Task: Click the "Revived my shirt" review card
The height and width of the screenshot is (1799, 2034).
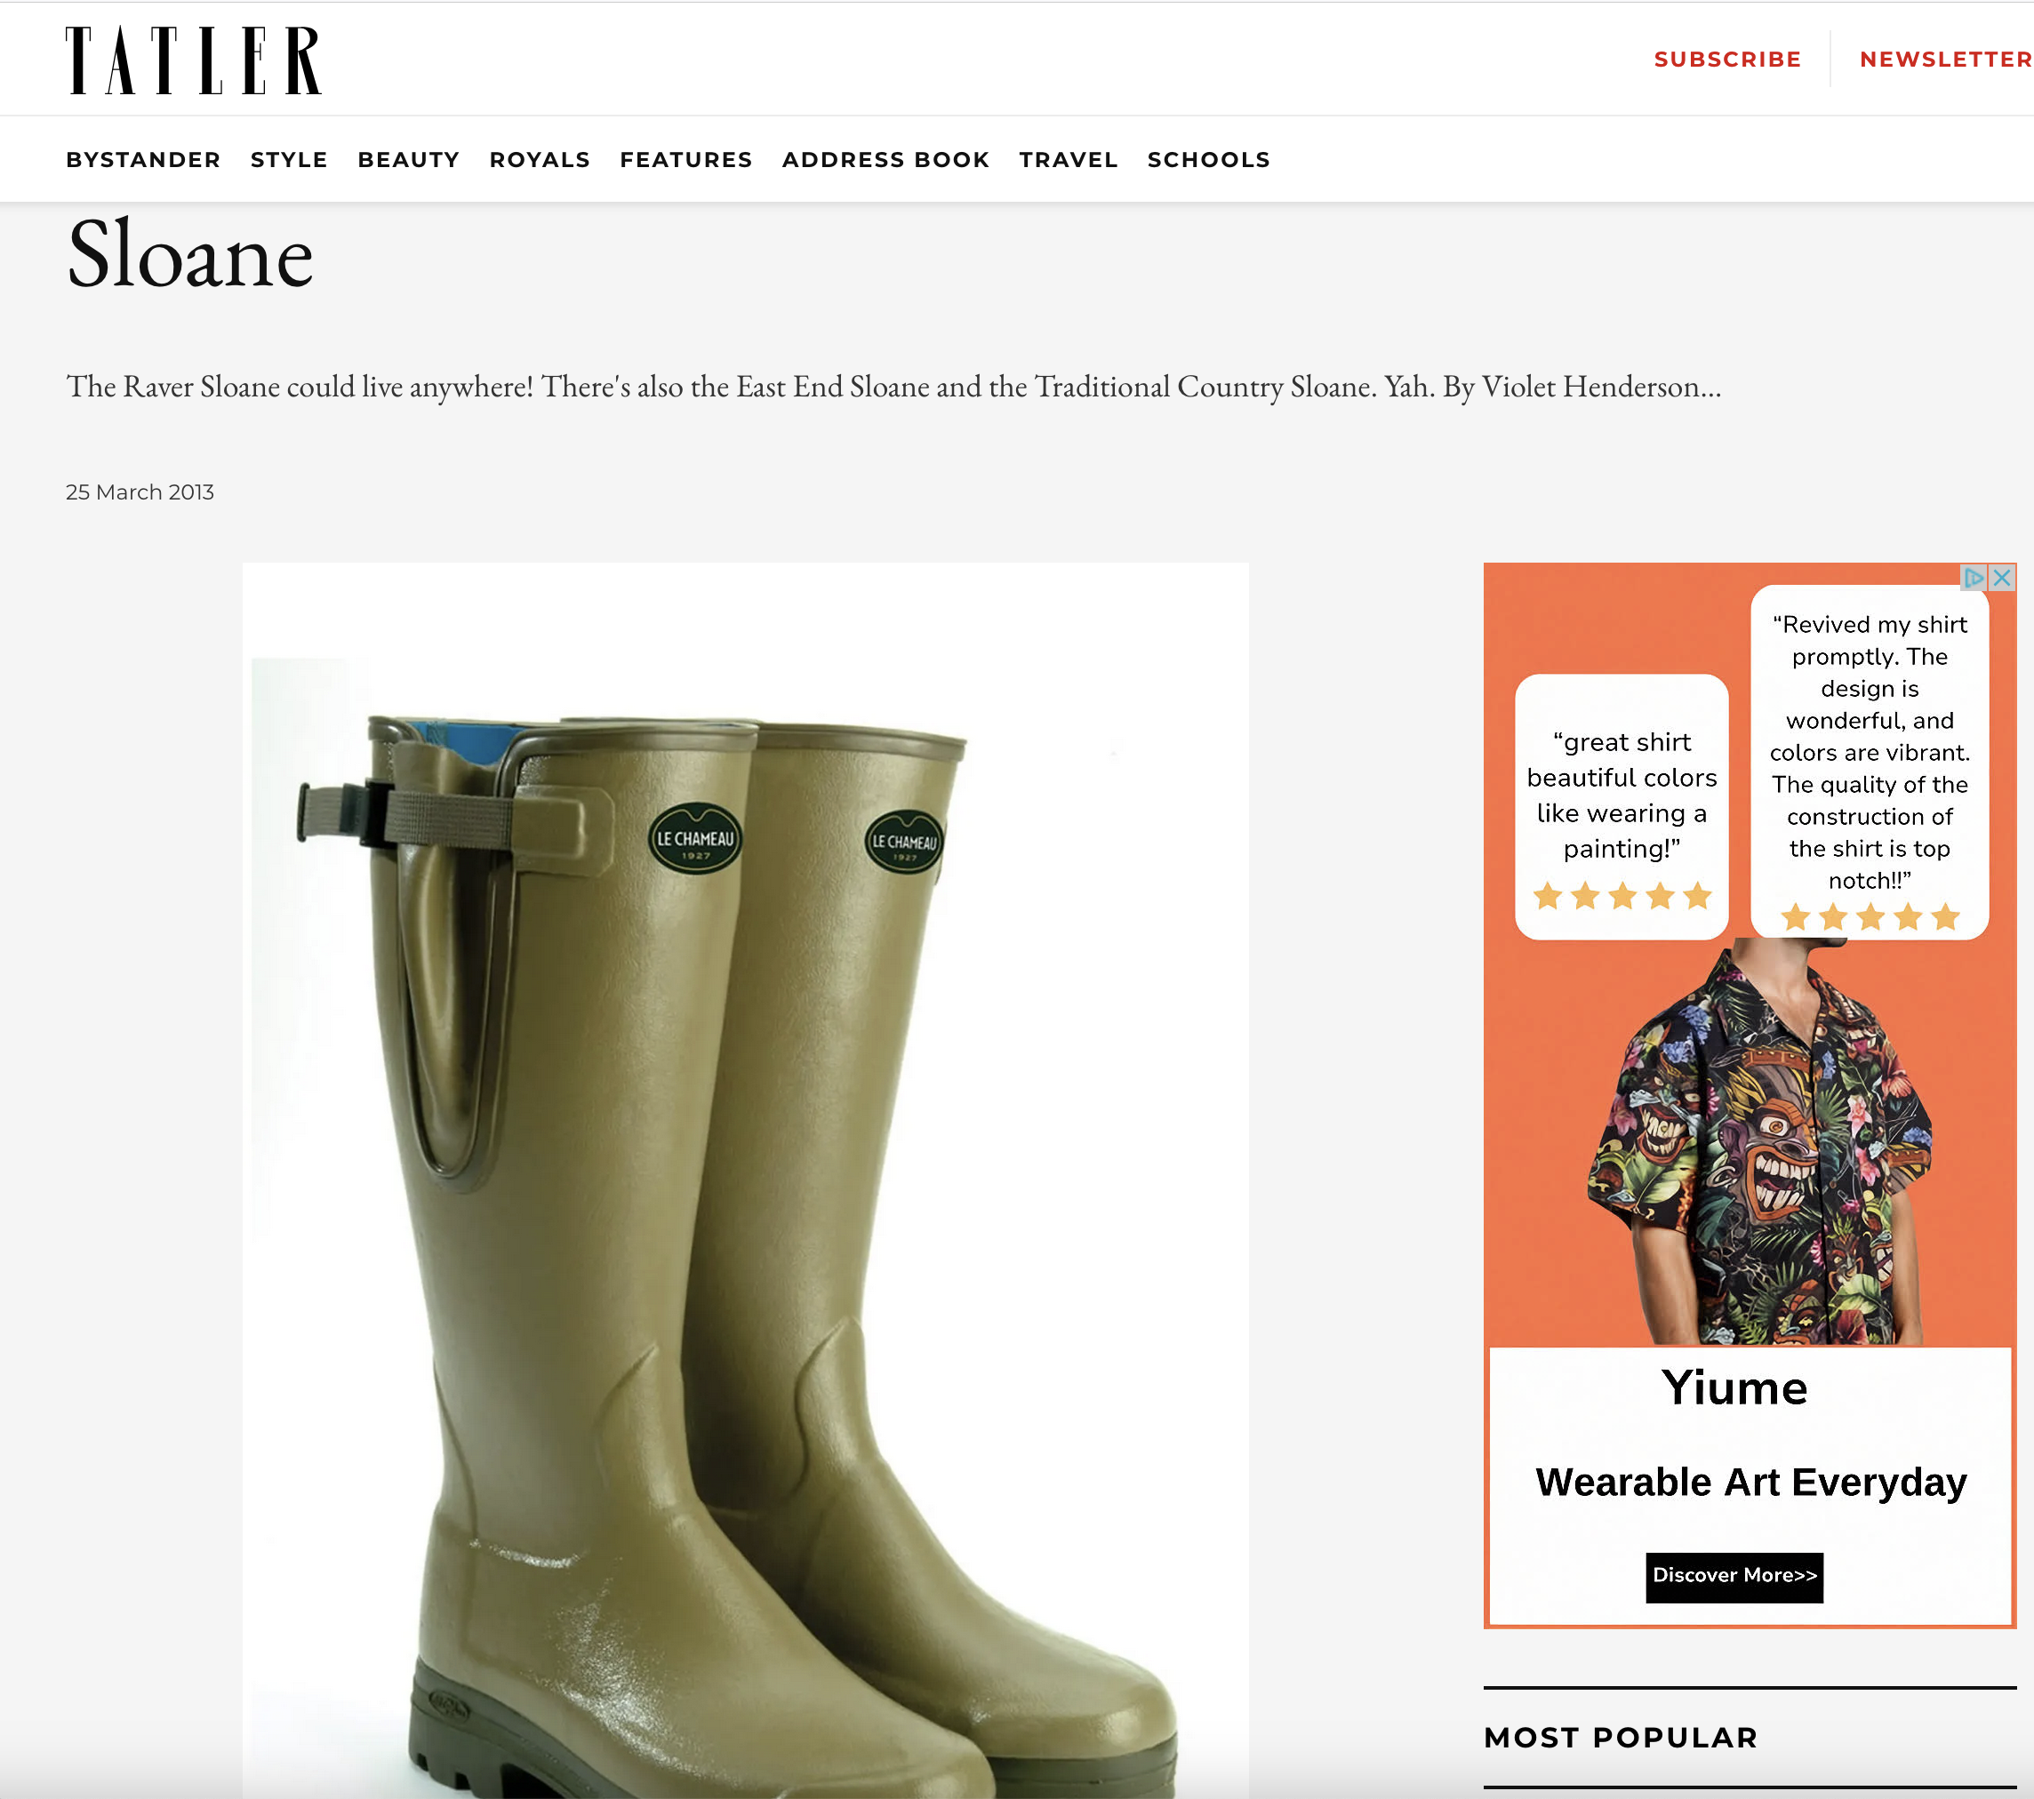Action: click(1870, 763)
